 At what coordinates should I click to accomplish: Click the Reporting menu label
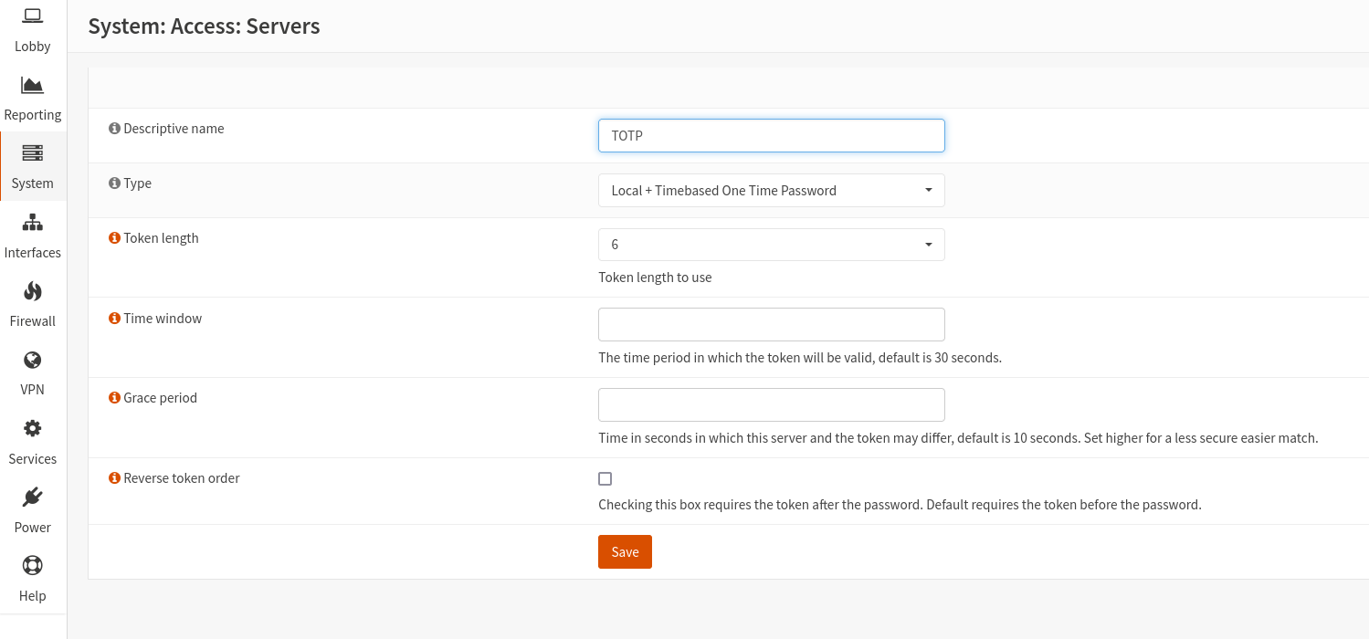tap(33, 115)
